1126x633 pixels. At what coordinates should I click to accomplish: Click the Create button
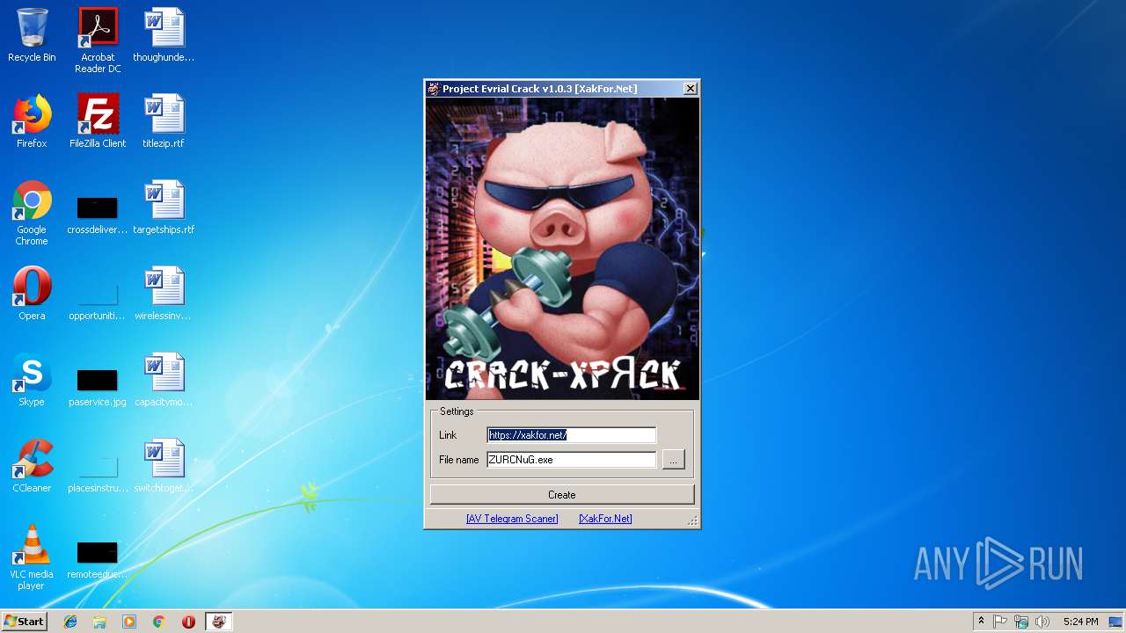click(x=562, y=495)
